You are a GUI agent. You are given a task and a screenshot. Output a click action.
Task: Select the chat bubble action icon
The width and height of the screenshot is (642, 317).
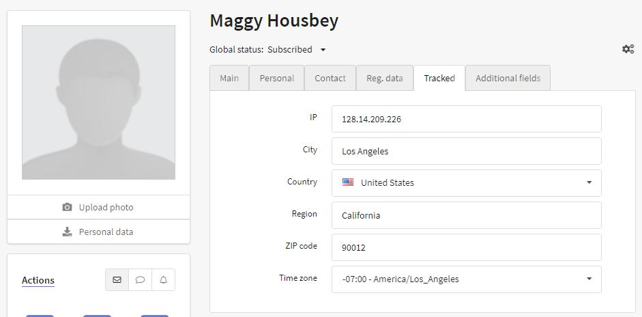click(x=140, y=279)
